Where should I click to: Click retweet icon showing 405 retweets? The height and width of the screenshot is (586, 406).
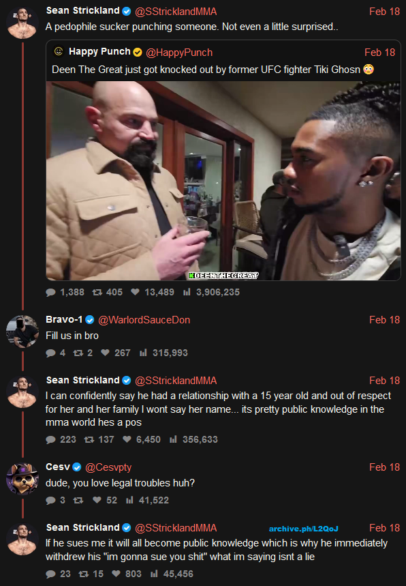[97, 292]
